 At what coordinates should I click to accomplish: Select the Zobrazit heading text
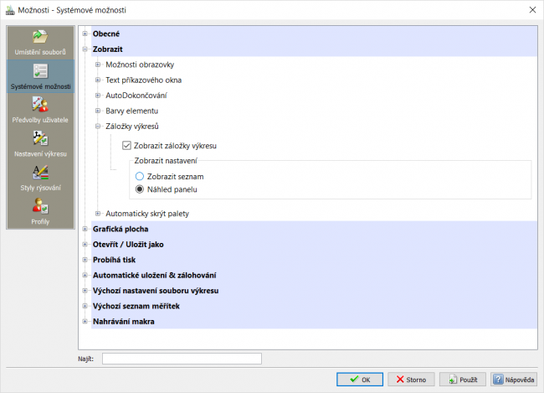108,49
